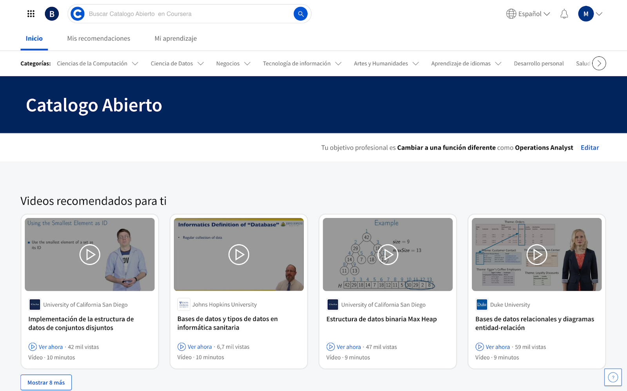Viewport: 627px width, 391px height.
Task: Click Editar next to professional goal
Action: tap(589, 148)
